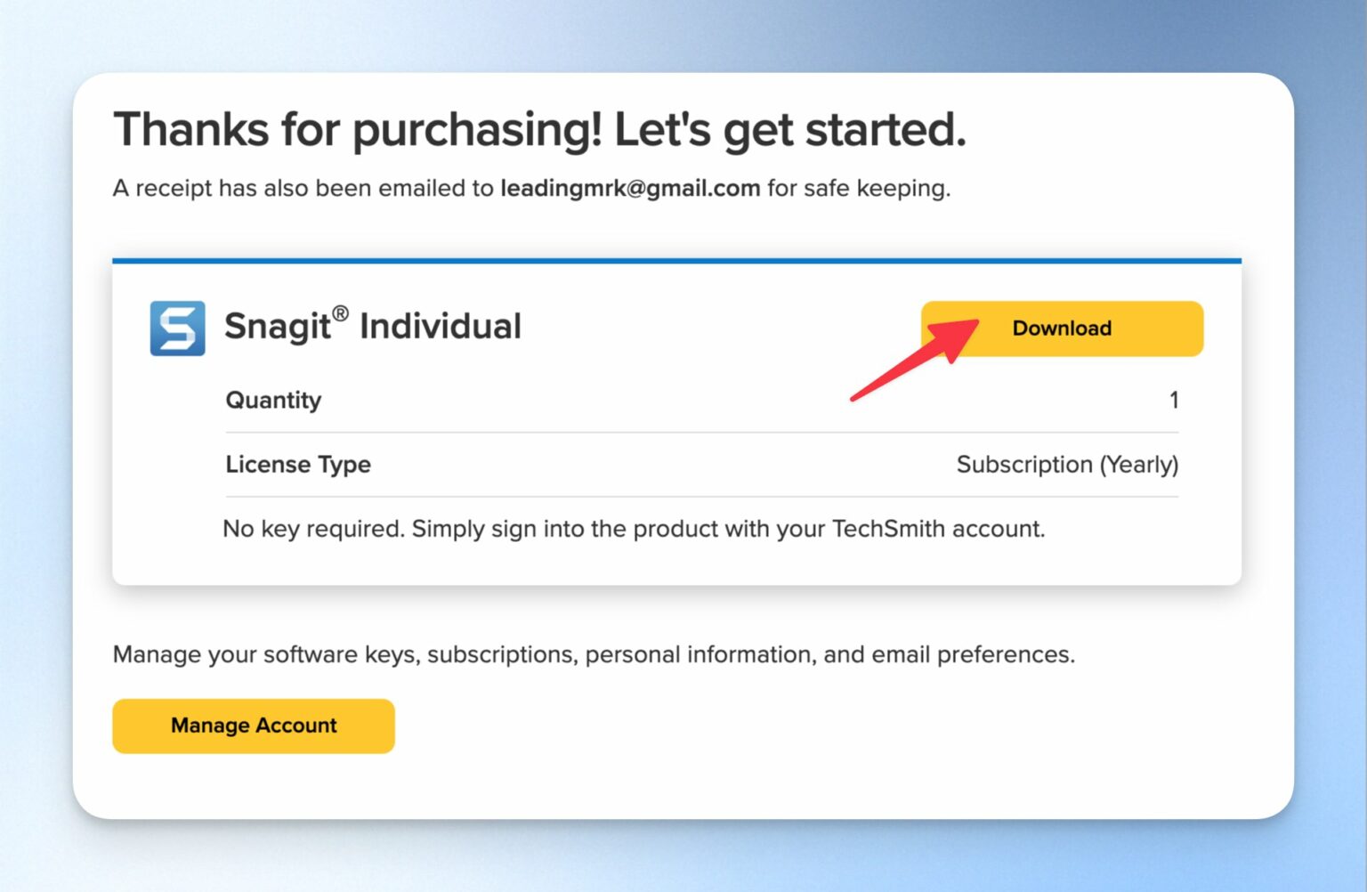1367x892 pixels.
Task: Click the 'A receipt has also been emailed' text
Action: pyautogui.click(x=303, y=189)
